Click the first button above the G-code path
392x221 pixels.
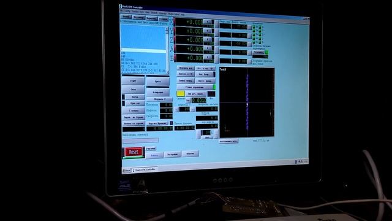pos(126,17)
